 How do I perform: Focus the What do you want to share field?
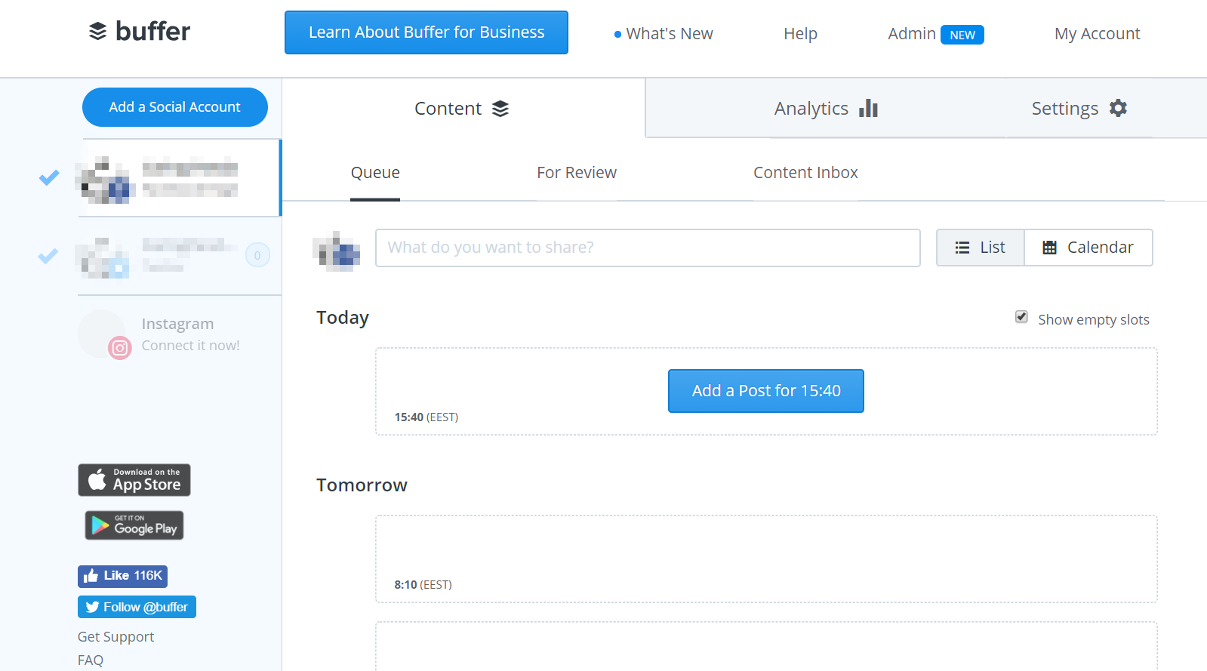(x=648, y=248)
